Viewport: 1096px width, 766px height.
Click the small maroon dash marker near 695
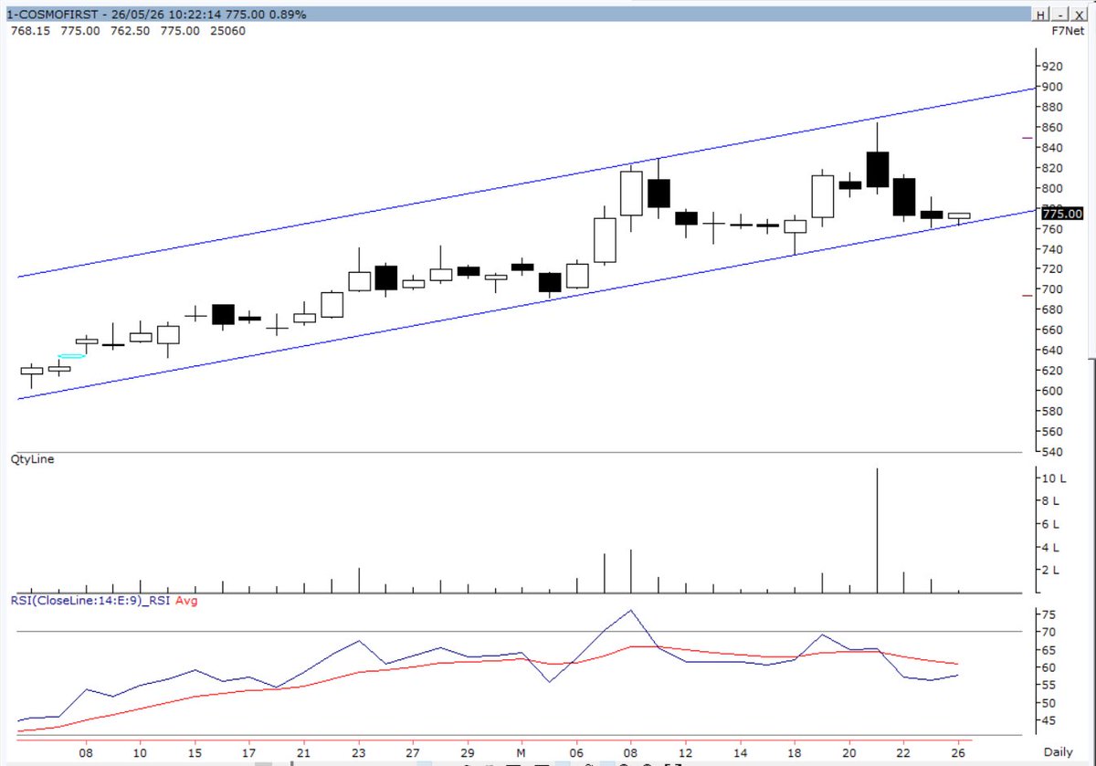1027,295
